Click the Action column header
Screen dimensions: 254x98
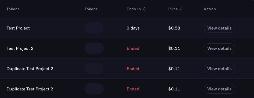coord(210,9)
